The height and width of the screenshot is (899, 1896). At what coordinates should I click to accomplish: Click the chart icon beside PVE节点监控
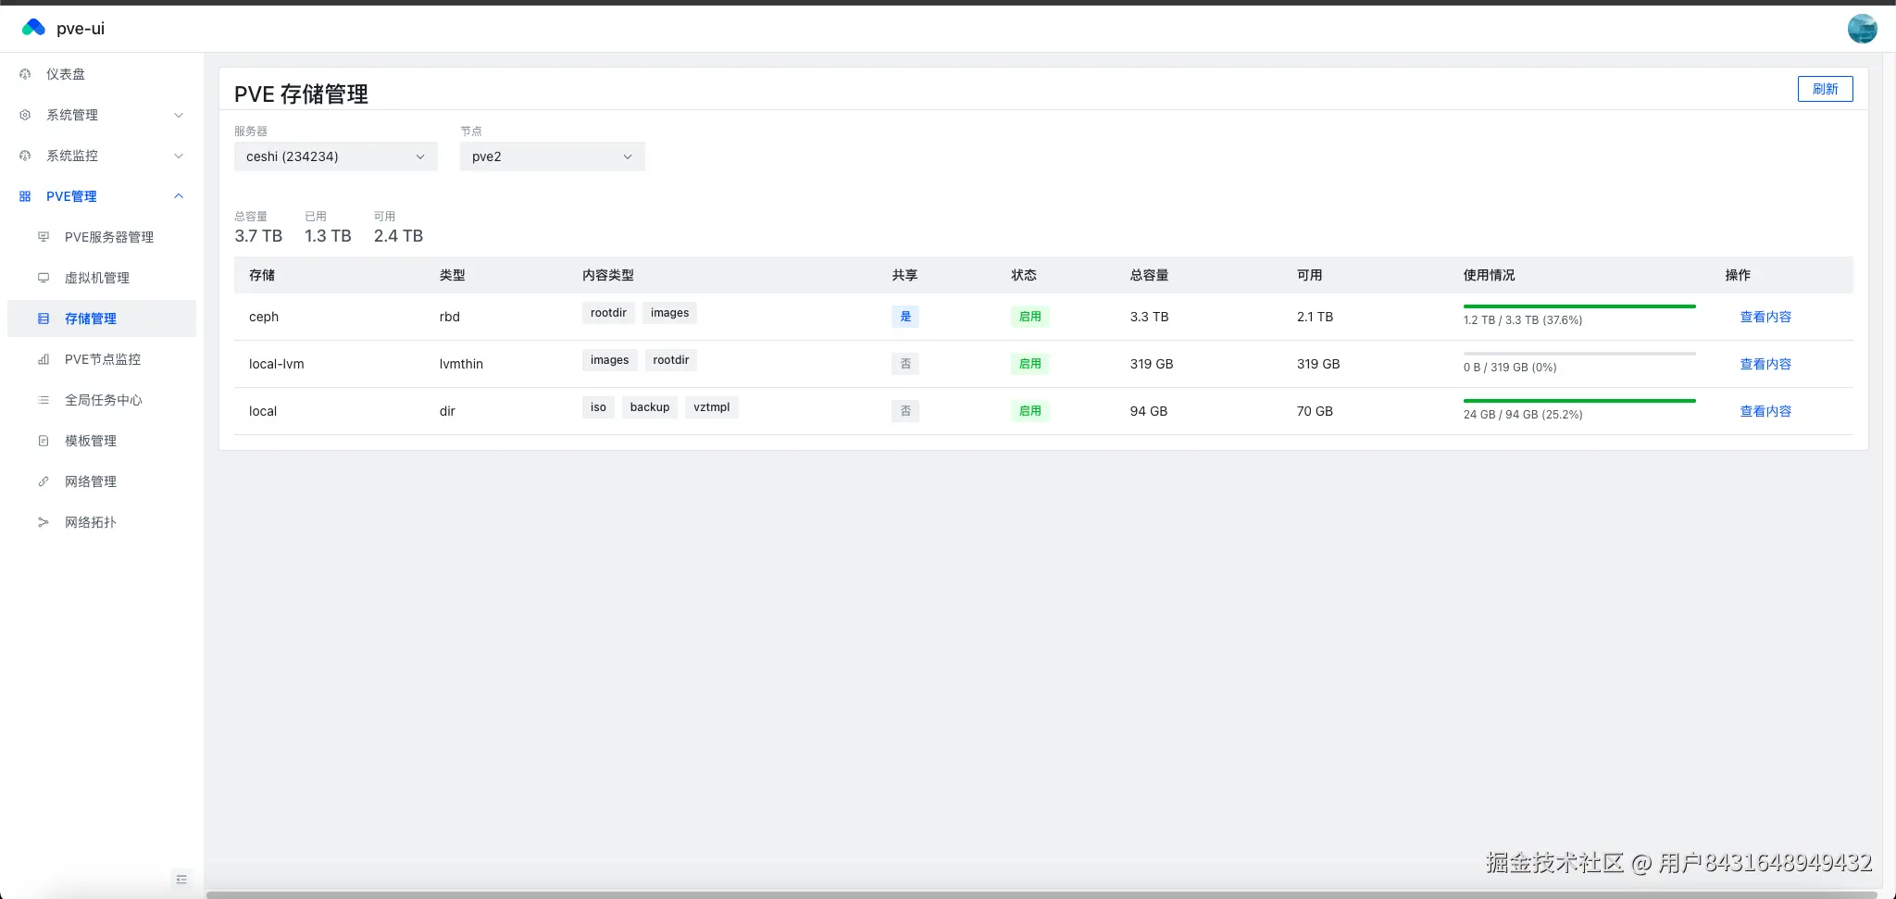point(44,359)
